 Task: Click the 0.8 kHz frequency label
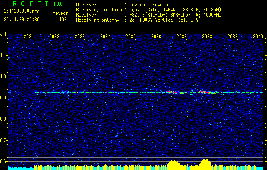[4, 119]
